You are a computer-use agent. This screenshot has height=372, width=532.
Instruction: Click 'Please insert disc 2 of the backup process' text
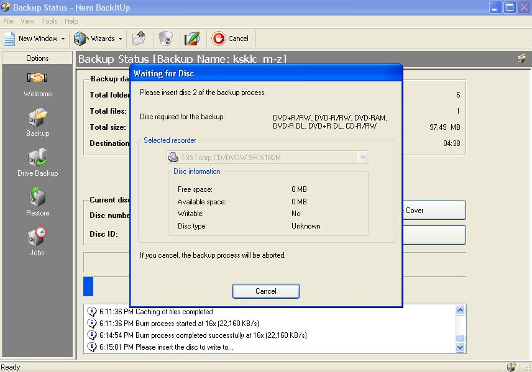(203, 93)
